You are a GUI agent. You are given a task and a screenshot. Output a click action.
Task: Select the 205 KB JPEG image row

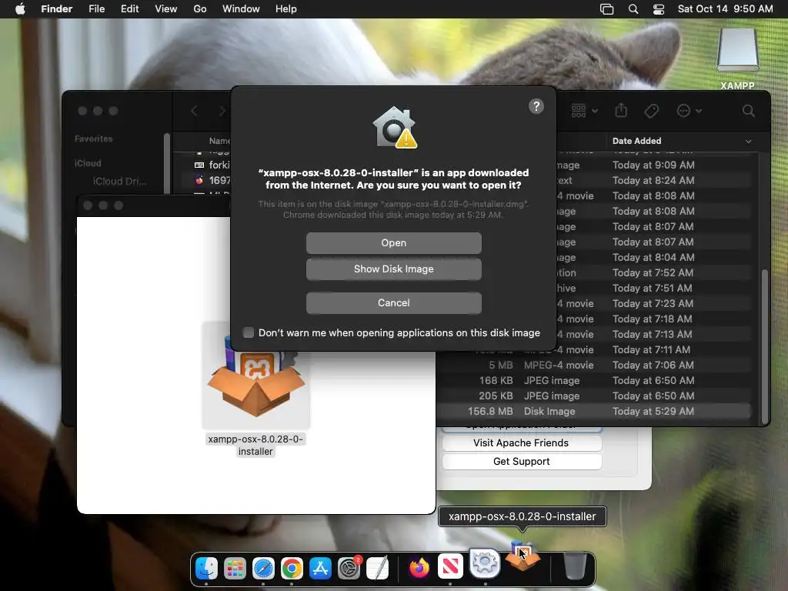click(593, 396)
